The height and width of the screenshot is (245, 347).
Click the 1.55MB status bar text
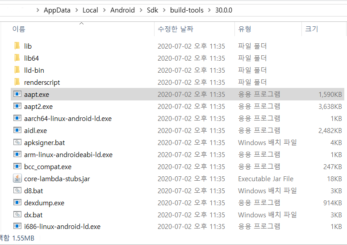(23, 238)
